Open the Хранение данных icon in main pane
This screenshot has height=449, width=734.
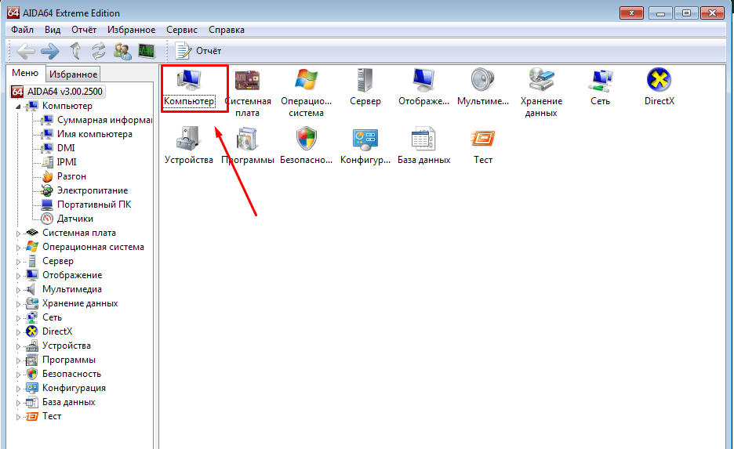[541, 93]
